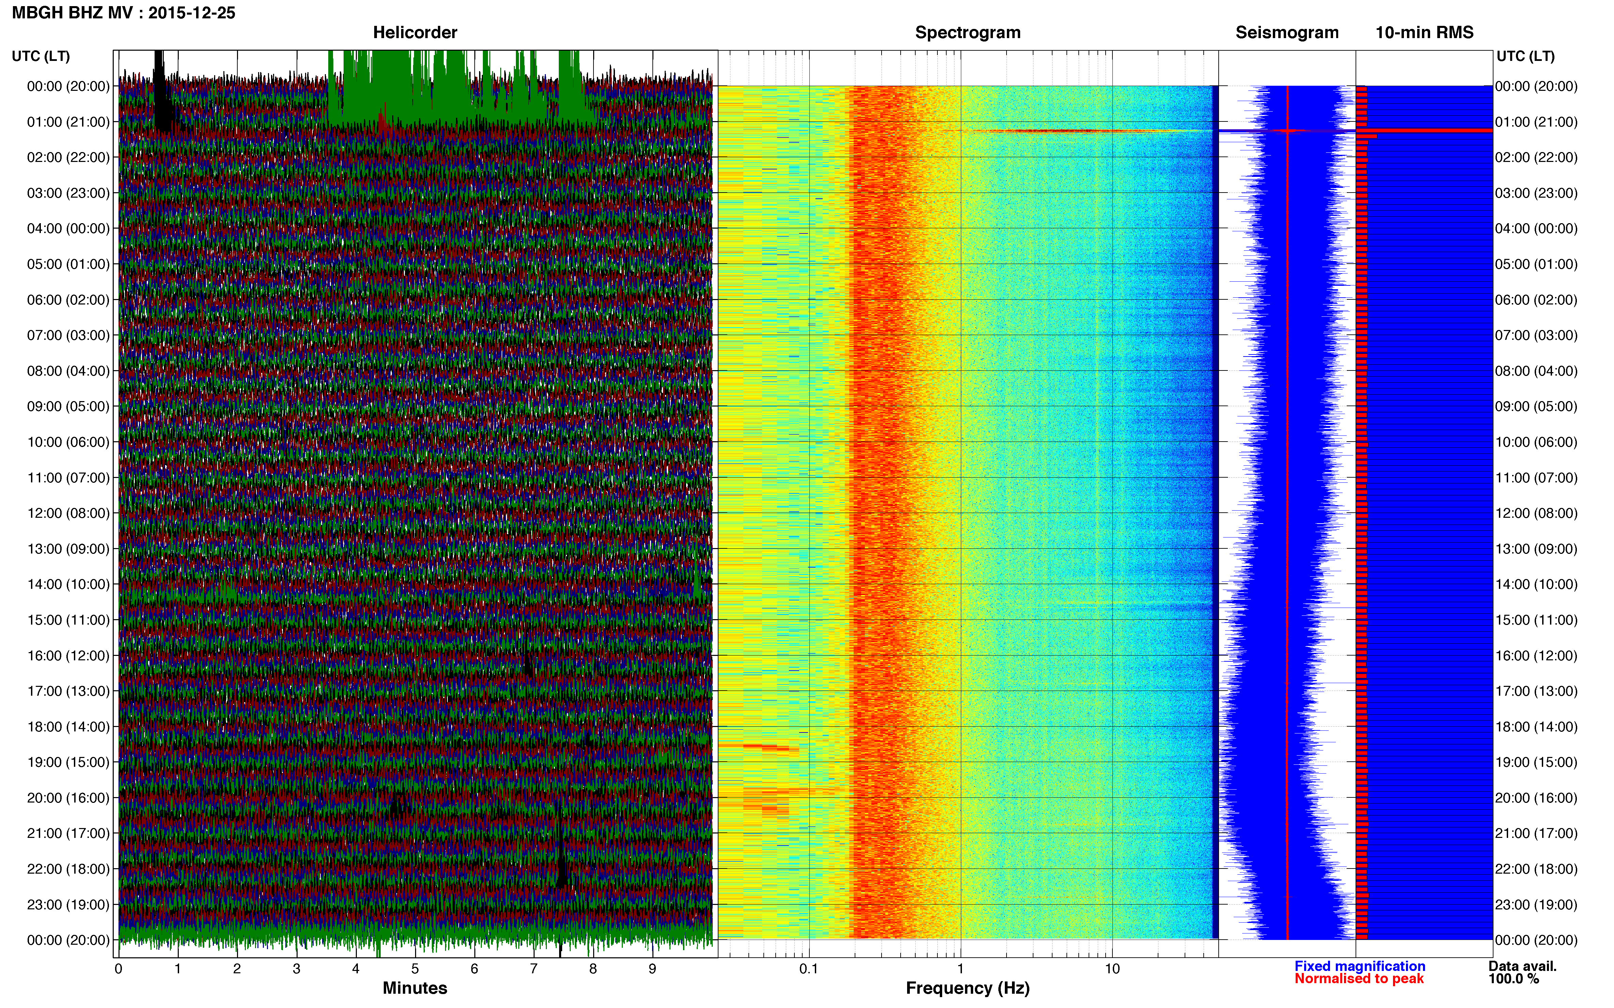
Task: Click the 'Normalised to peak' legend text
Action: click(x=1359, y=979)
